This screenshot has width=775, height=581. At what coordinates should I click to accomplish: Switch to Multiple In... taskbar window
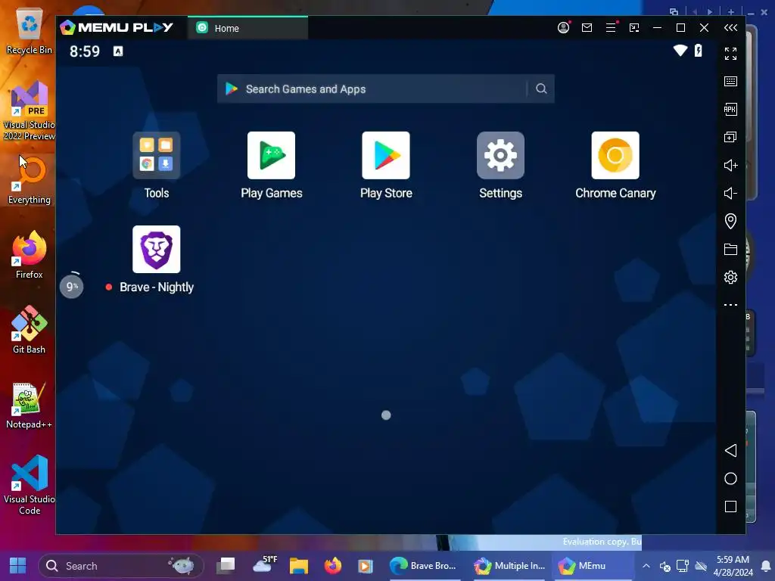coord(509,566)
